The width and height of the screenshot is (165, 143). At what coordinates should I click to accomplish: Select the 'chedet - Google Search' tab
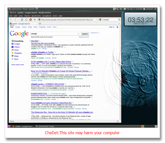tap(23, 24)
